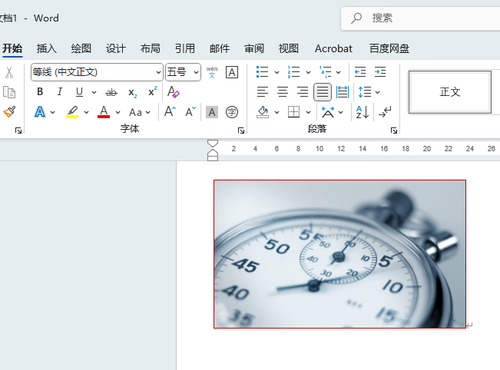Decrease paragraph indent
Screen dimensions: 500x370
[x=360, y=72]
